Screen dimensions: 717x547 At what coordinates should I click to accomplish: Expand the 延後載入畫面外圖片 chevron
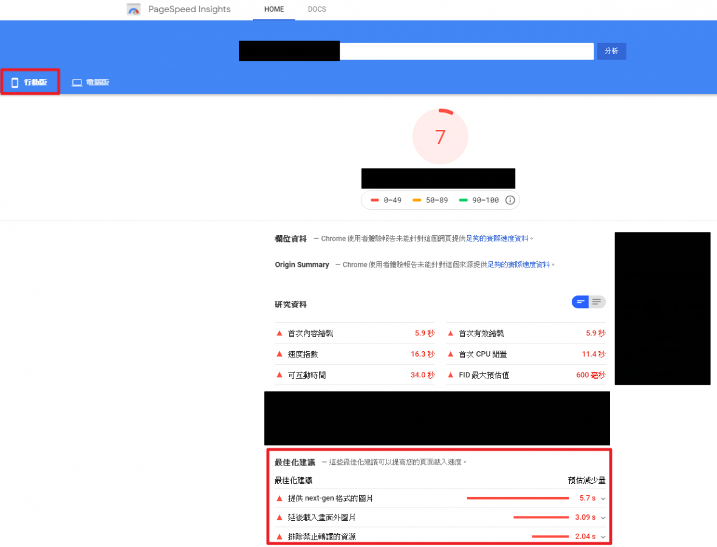603,518
